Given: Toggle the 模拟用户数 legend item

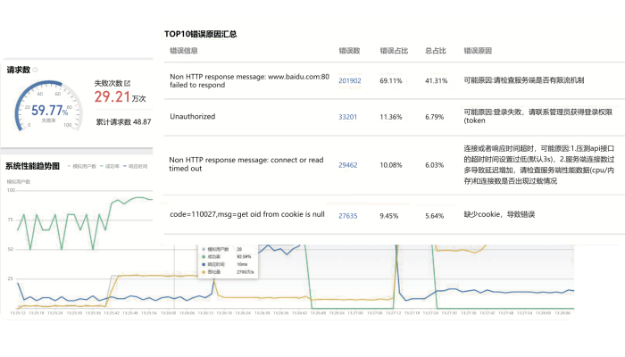Looking at the screenshot, I should coord(82,166).
